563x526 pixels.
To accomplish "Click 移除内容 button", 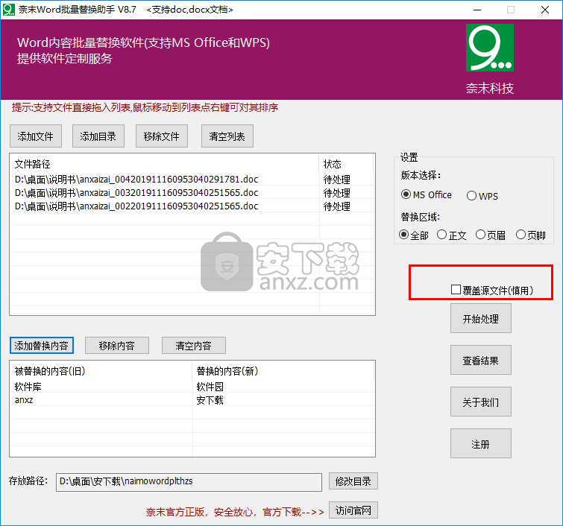I will pos(117,346).
